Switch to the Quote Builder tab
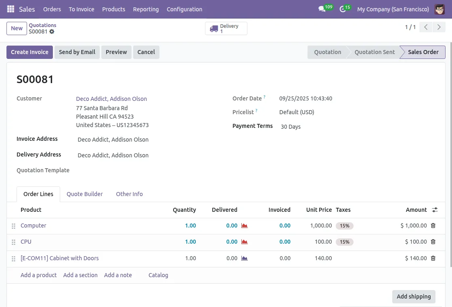This screenshot has height=307, width=452. coord(85,194)
